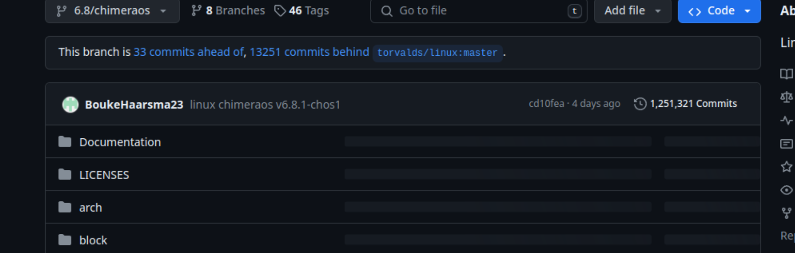Click the forks icon in sidebar
The height and width of the screenshot is (253, 795).
coord(786,213)
